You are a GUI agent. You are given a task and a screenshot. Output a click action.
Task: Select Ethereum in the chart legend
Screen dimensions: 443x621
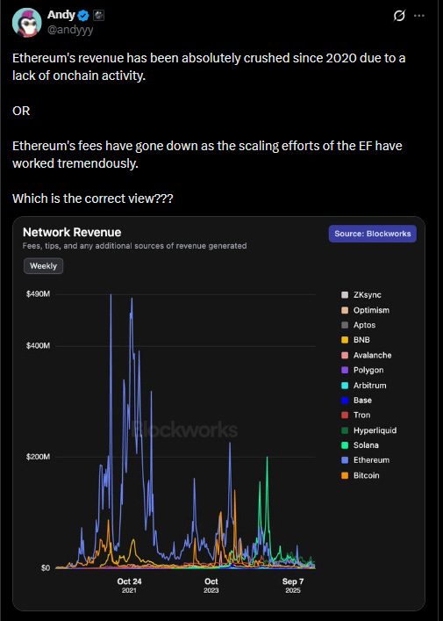tap(366, 460)
